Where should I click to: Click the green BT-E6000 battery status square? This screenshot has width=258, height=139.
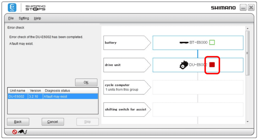coord(212,42)
